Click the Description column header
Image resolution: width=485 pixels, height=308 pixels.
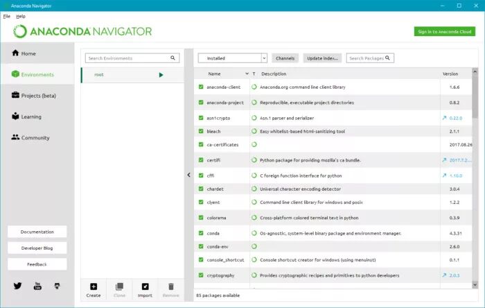pos(274,74)
